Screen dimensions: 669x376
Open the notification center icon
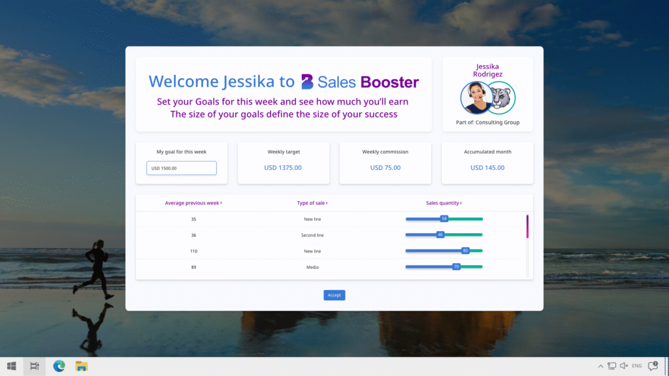pos(651,366)
